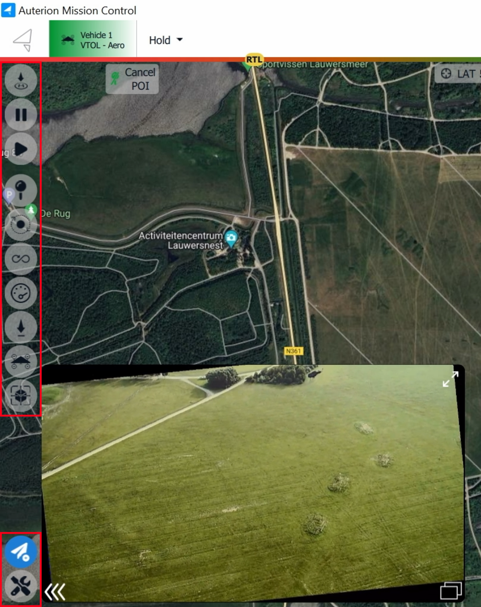Click the Return to Launch icon
Image resolution: width=481 pixels, height=607 pixels.
click(21, 80)
